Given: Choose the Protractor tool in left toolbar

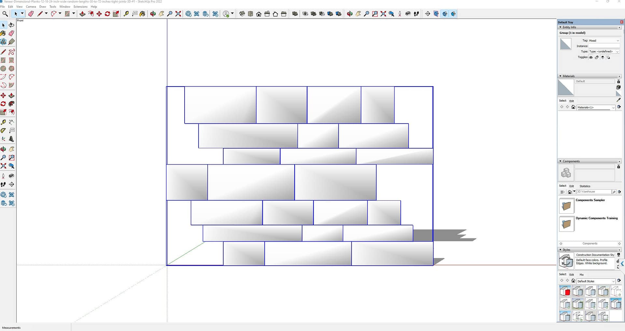Looking at the screenshot, I should (3, 130).
